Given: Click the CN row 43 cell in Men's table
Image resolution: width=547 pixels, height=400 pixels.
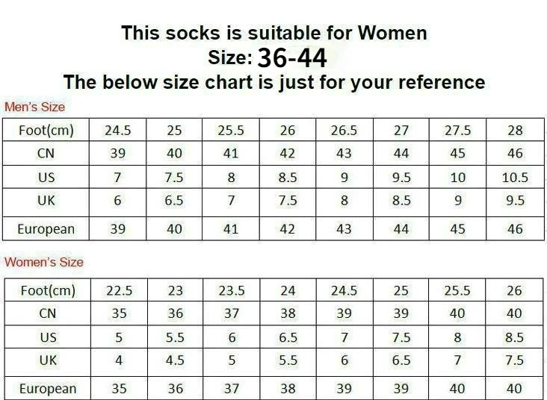Looking at the screenshot, I should 344,154.
